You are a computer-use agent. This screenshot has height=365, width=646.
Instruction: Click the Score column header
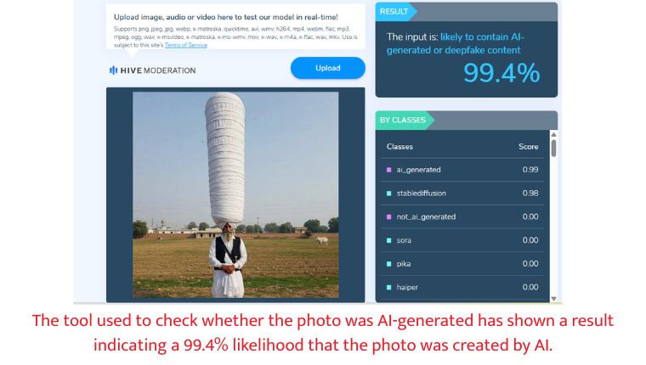(528, 147)
